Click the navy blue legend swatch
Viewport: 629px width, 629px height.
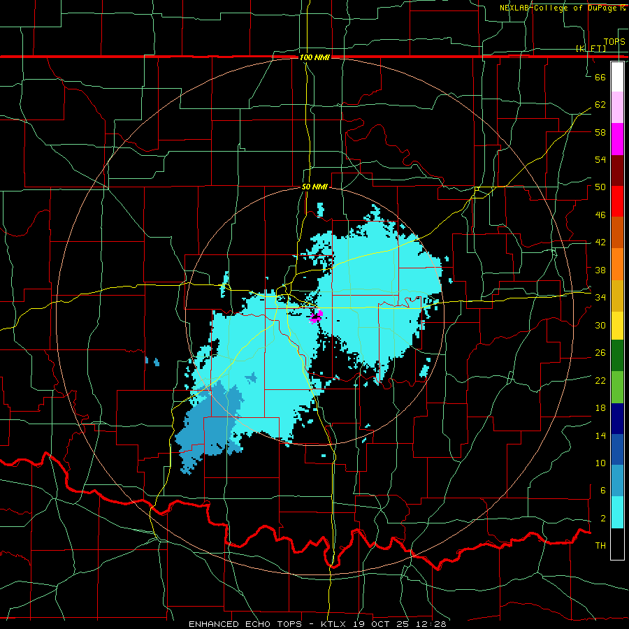coord(617,419)
